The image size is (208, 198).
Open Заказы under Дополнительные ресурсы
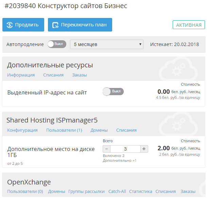coord(80,75)
